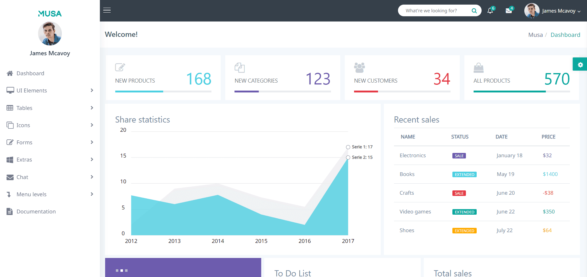Click the New Customers group icon

click(x=359, y=68)
